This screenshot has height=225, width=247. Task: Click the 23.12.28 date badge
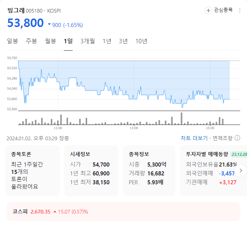click(238, 154)
